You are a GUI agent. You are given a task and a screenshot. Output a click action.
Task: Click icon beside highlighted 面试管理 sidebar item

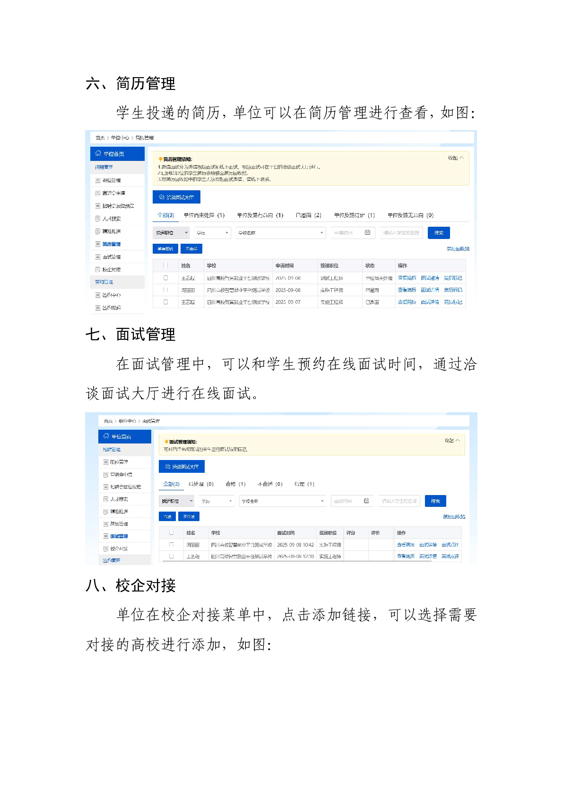(x=106, y=536)
